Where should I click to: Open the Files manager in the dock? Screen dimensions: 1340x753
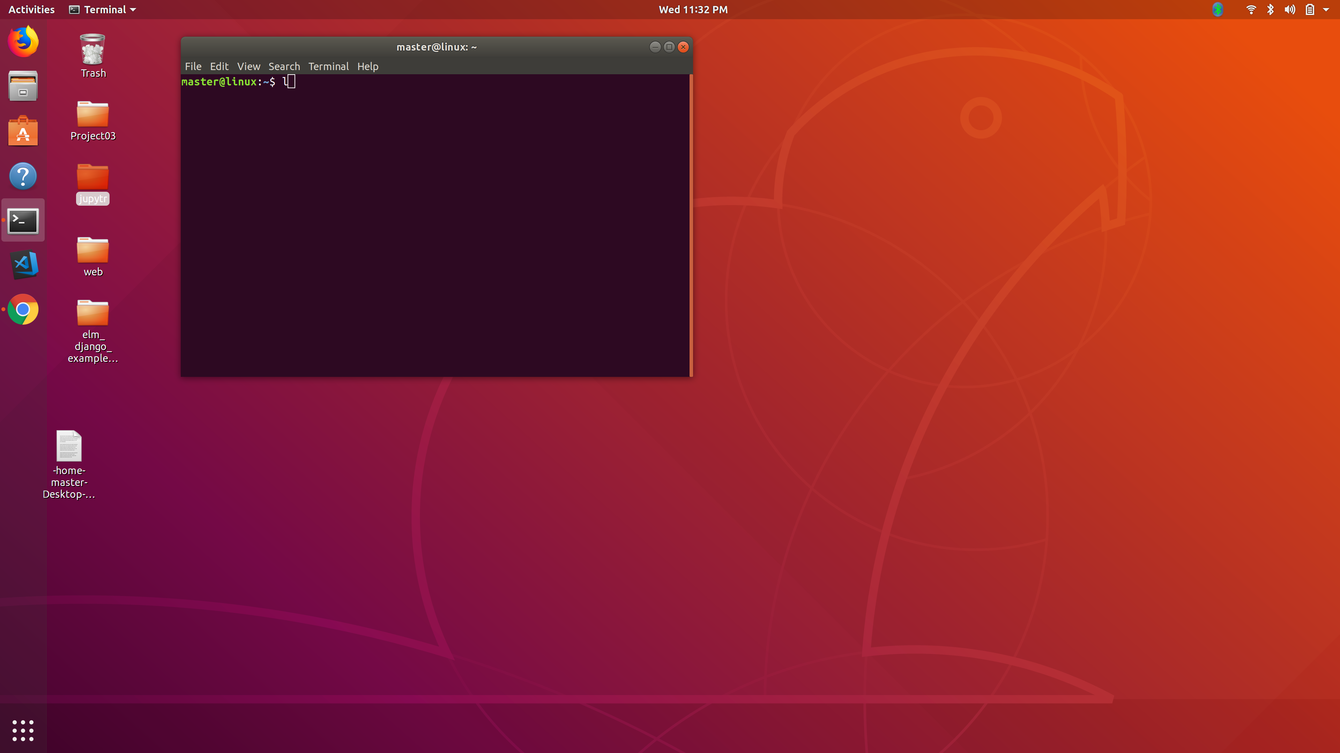coord(23,86)
